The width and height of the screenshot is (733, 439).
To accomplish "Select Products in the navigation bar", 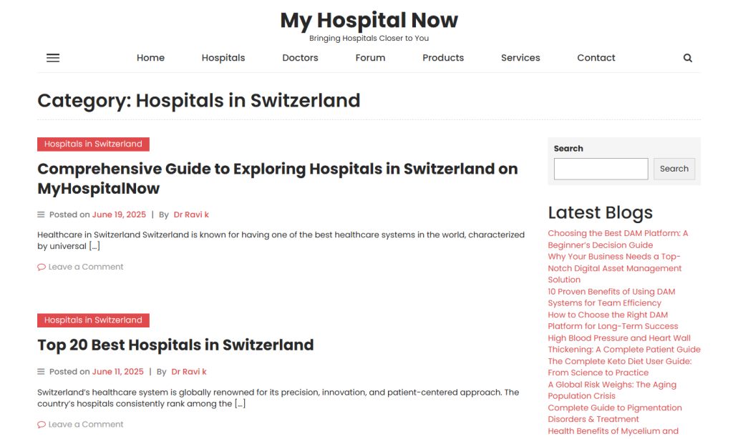I will click(x=443, y=58).
